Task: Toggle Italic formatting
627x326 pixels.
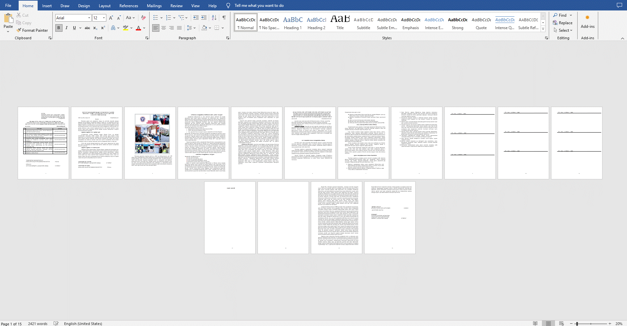Action: (x=66, y=28)
